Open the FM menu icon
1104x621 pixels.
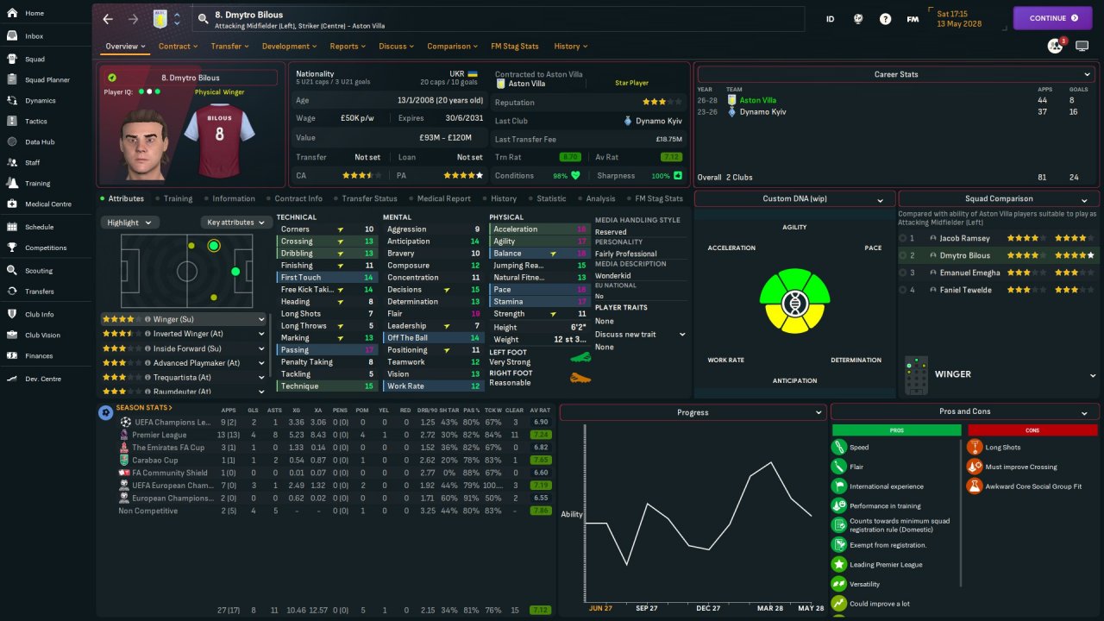tap(913, 18)
